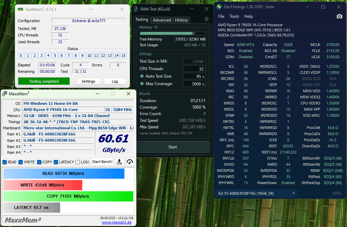Image resolution: width=347 pixels, height=227 pixels.
Task: Click the Start button in RAM Test
Action: [173, 147]
